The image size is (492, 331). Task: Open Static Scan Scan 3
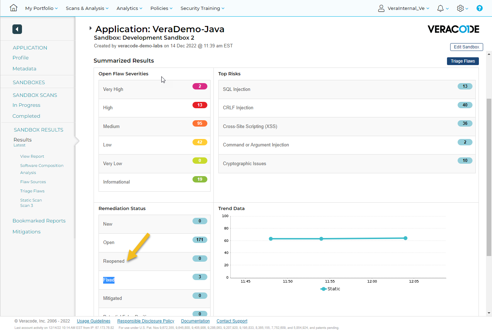pos(31,203)
